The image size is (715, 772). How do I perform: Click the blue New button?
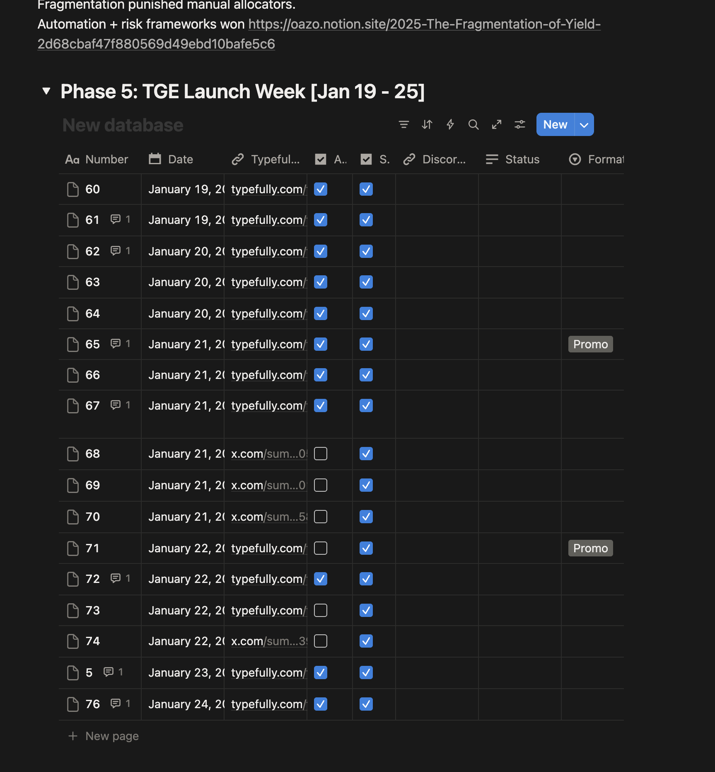click(555, 125)
